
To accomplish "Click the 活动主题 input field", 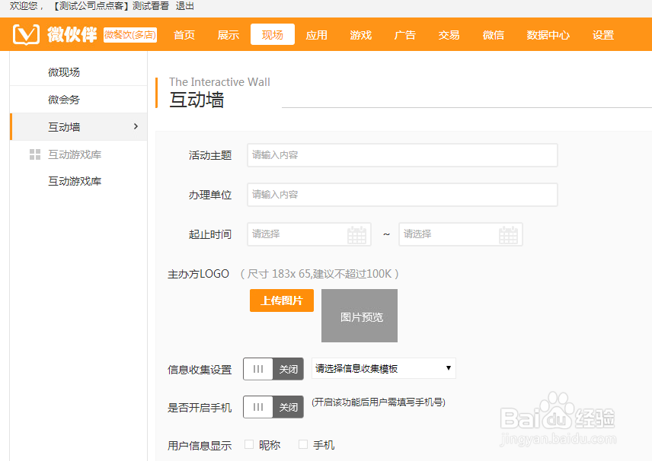I will [402, 154].
